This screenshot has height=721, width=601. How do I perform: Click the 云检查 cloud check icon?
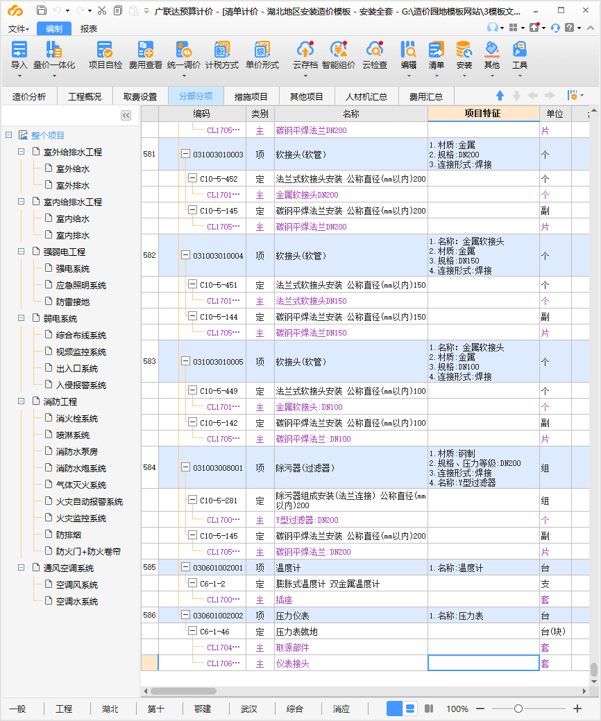(375, 50)
